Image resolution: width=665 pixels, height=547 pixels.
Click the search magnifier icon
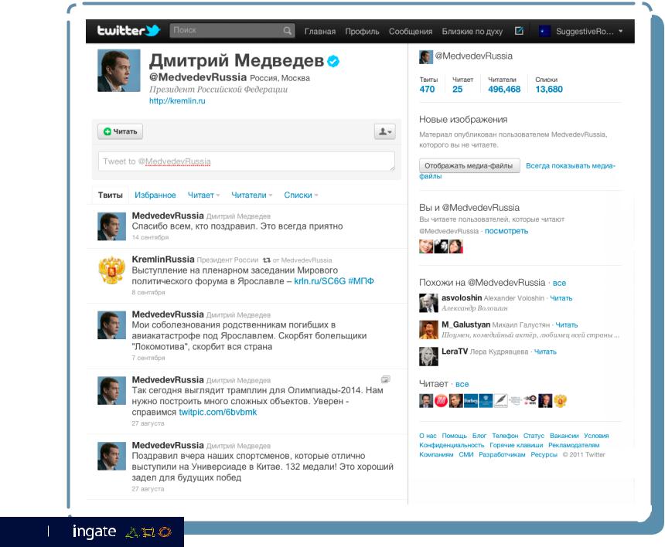(287, 30)
